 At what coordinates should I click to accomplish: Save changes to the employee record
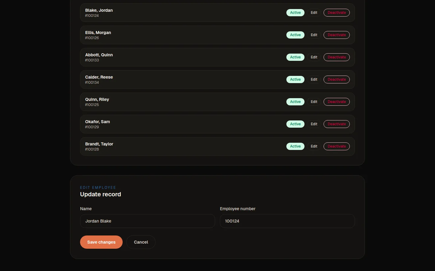101,242
